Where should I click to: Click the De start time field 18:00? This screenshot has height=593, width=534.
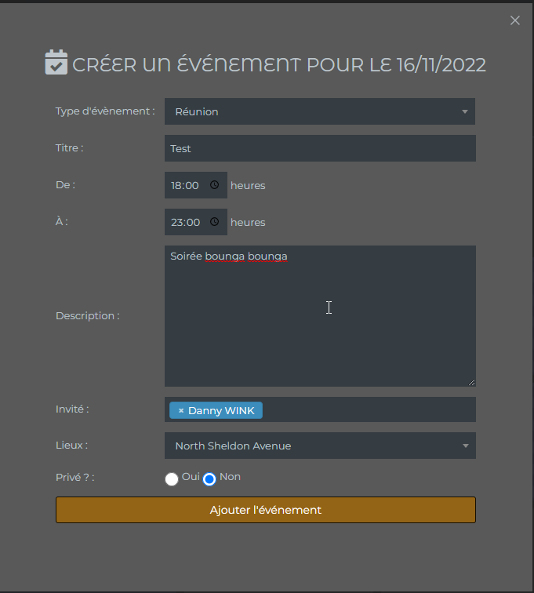(196, 185)
